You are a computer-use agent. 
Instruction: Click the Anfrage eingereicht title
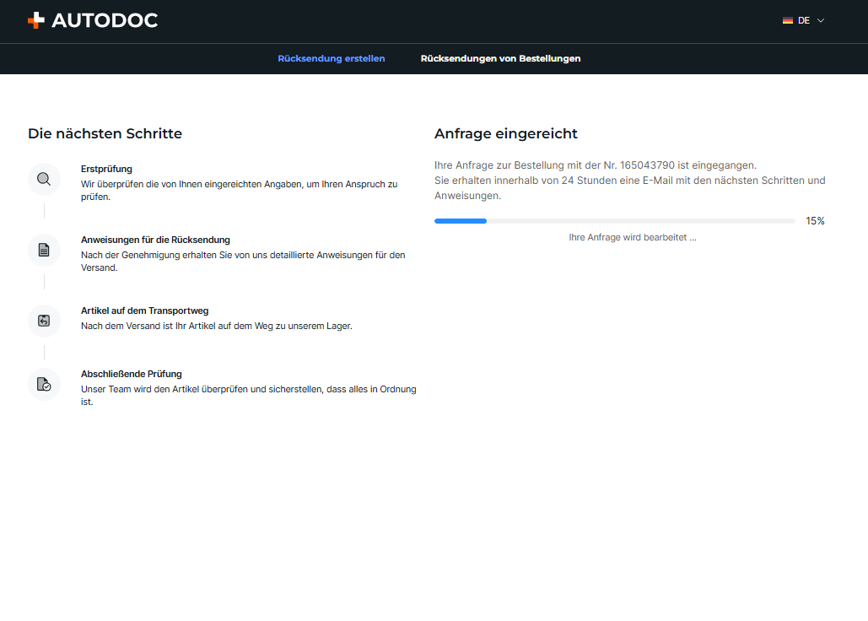[x=505, y=133]
